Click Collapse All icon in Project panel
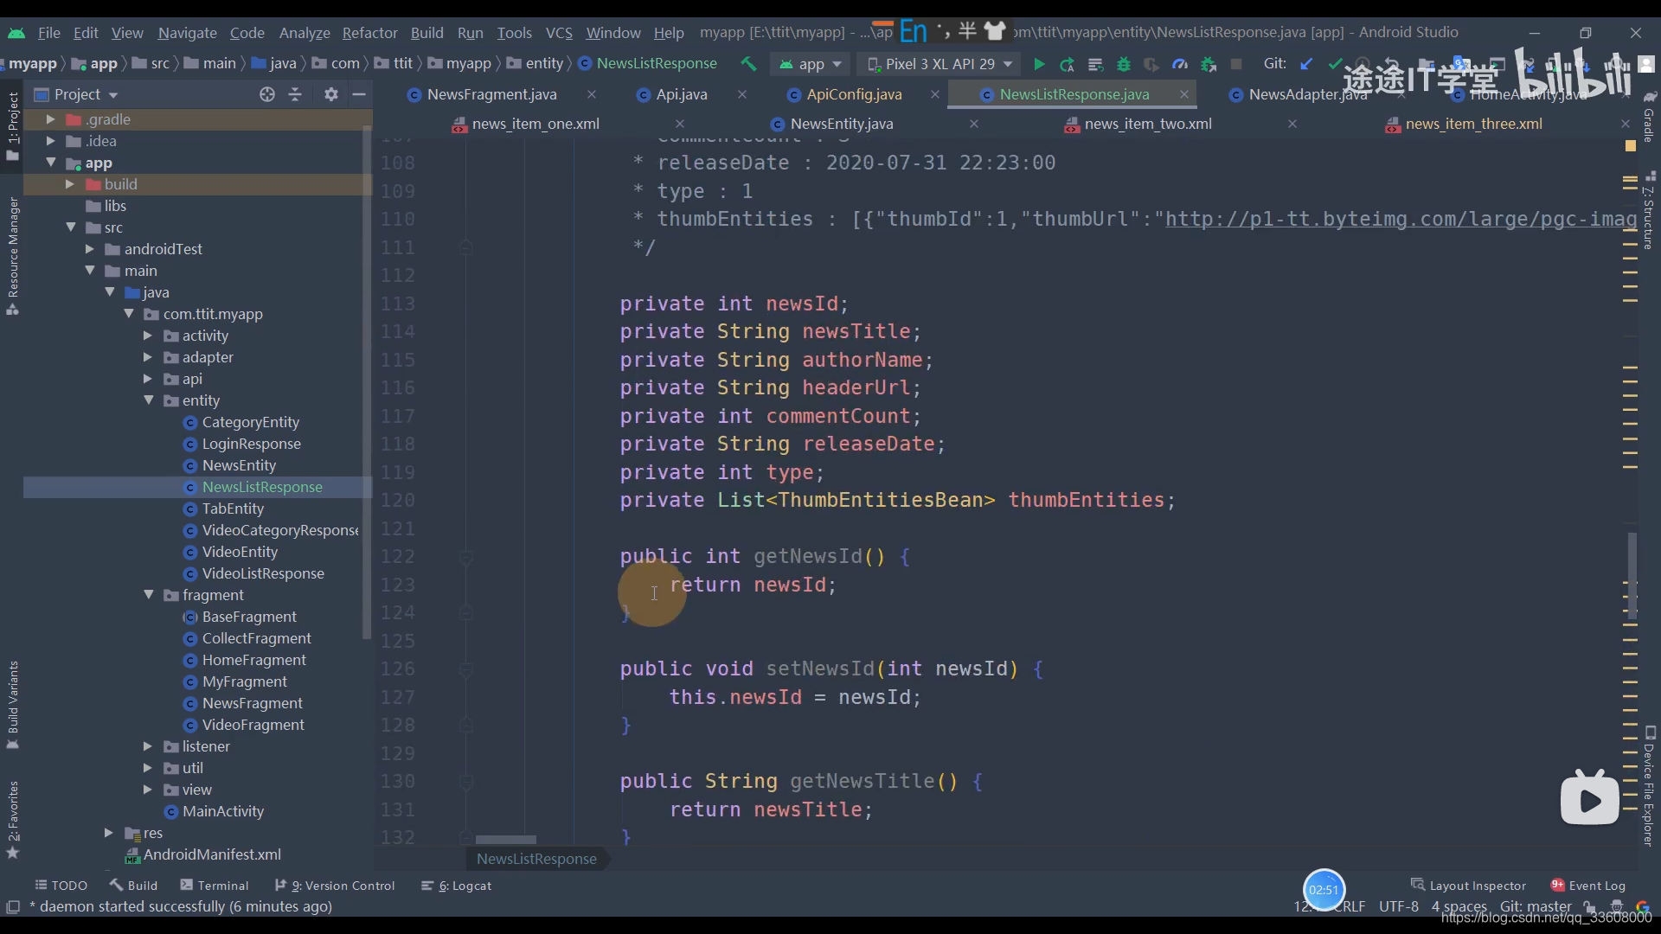The image size is (1661, 934). [295, 94]
